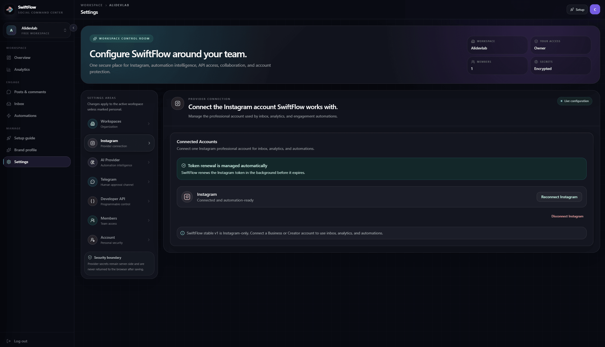Select the Account Personal security row
This screenshot has height=347, width=605.
coord(119,240)
